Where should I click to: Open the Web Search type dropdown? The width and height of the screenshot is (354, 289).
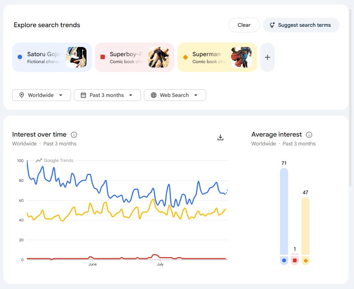tap(175, 95)
